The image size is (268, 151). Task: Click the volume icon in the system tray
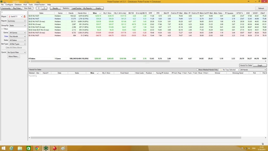[249, 148]
